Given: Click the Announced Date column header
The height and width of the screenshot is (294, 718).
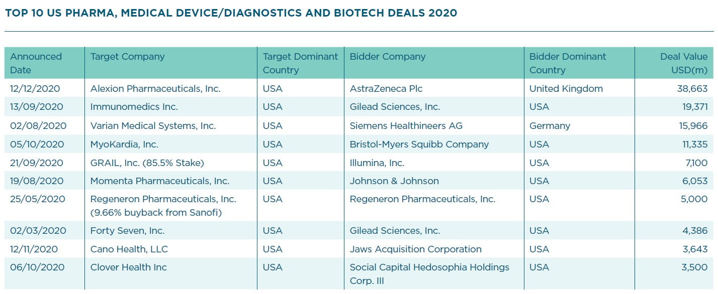Looking at the screenshot, I should tap(36, 63).
